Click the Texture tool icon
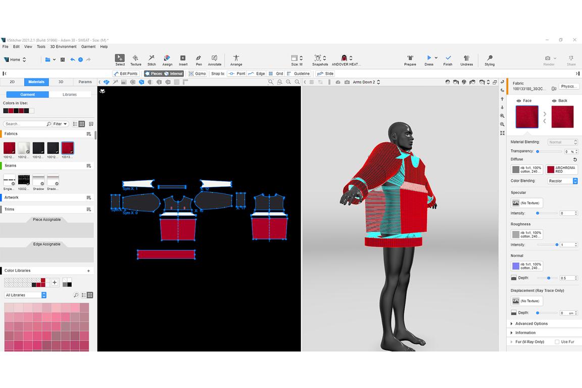Image resolution: width=582 pixels, height=388 pixels. 135,59
